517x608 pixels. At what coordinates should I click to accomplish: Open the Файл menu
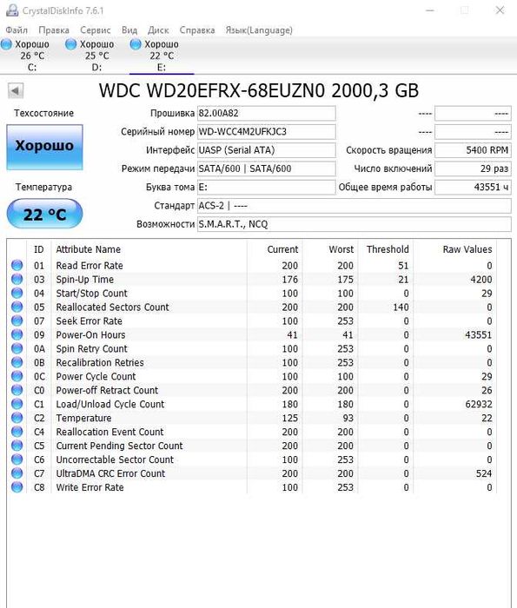click(17, 30)
